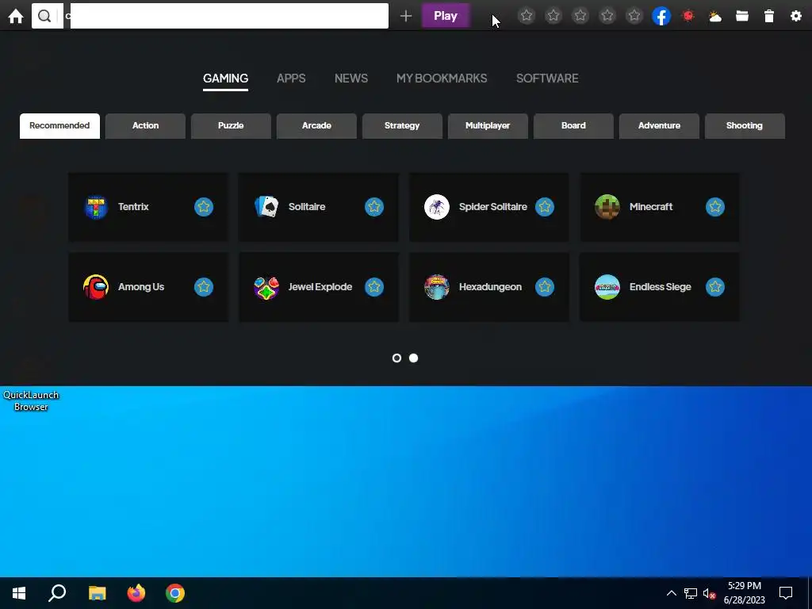Bookmark Endless Siege with its star

[x=714, y=287]
